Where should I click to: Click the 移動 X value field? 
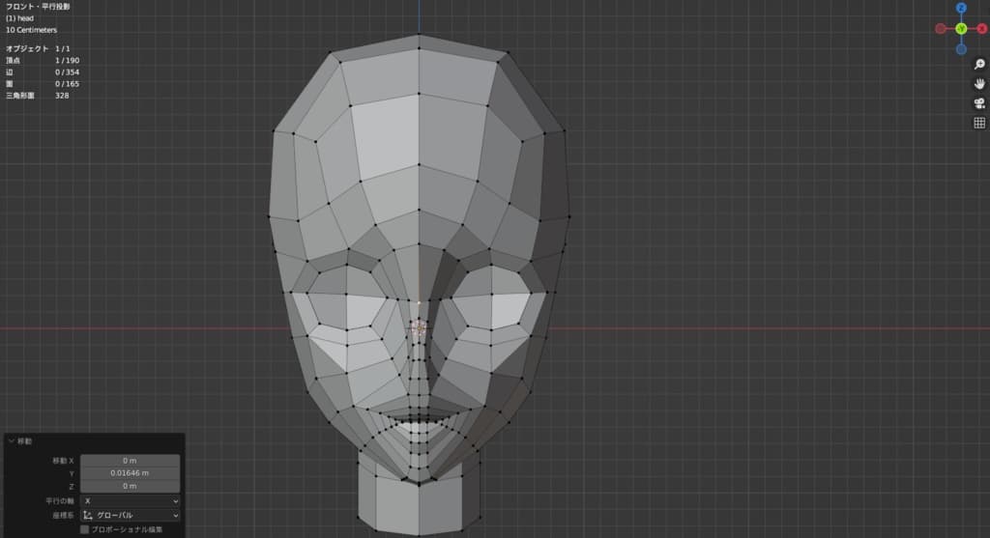click(x=130, y=461)
